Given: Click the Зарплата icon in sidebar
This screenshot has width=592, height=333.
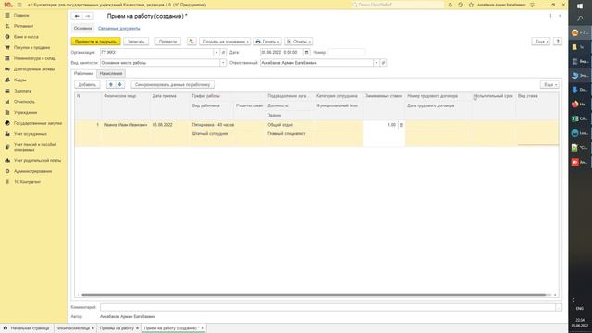Looking at the screenshot, I should click(x=7, y=91).
